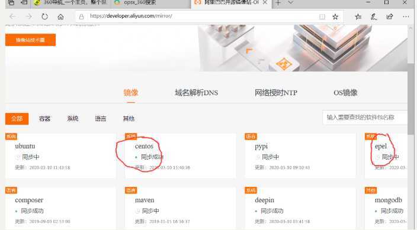Viewport: 417px width, 230px height.
Task: Open the favorites hub icon
Action: click(358, 17)
